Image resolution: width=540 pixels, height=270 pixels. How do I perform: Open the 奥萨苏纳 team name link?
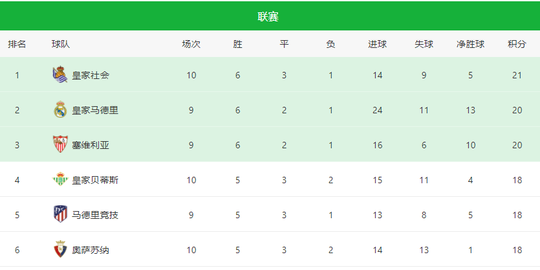tap(91, 250)
